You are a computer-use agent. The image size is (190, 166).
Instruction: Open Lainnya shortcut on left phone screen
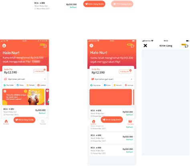point(42,85)
